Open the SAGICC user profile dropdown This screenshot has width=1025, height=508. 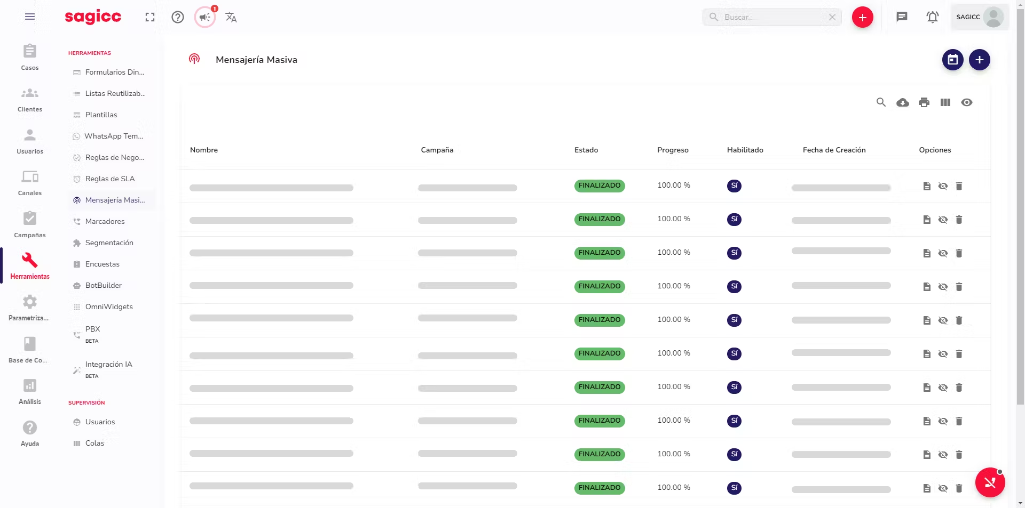pyautogui.click(x=979, y=17)
